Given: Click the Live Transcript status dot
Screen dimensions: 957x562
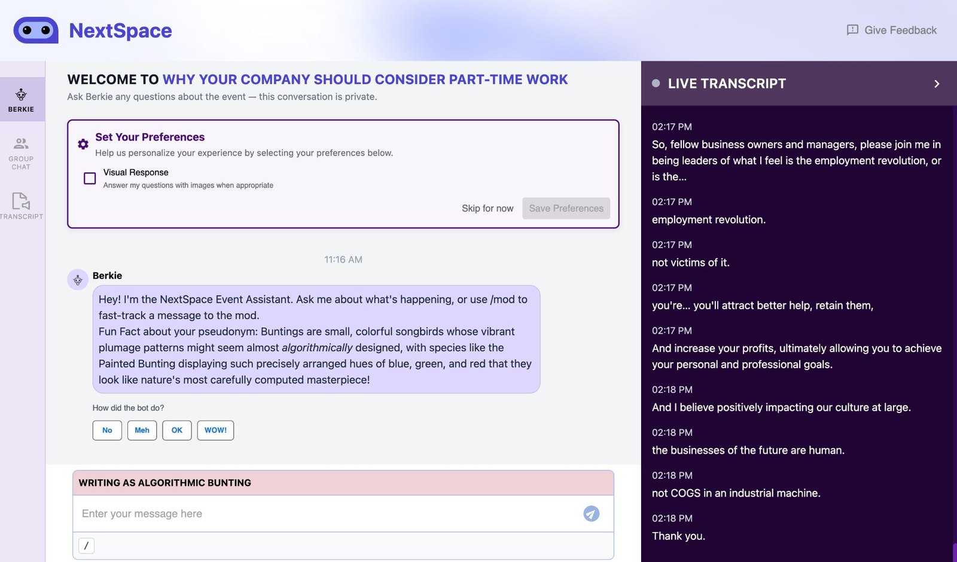Looking at the screenshot, I should pyautogui.click(x=656, y=84).
